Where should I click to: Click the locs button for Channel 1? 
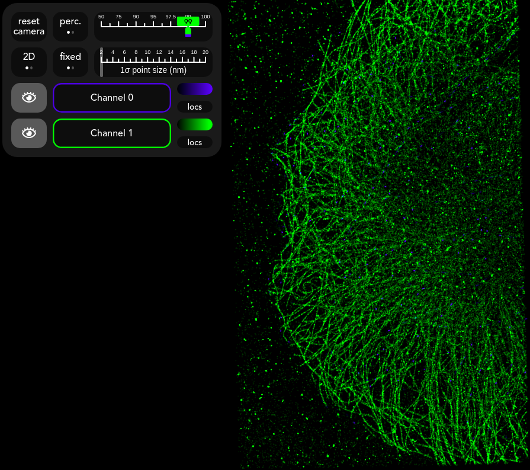click(195, 142)
